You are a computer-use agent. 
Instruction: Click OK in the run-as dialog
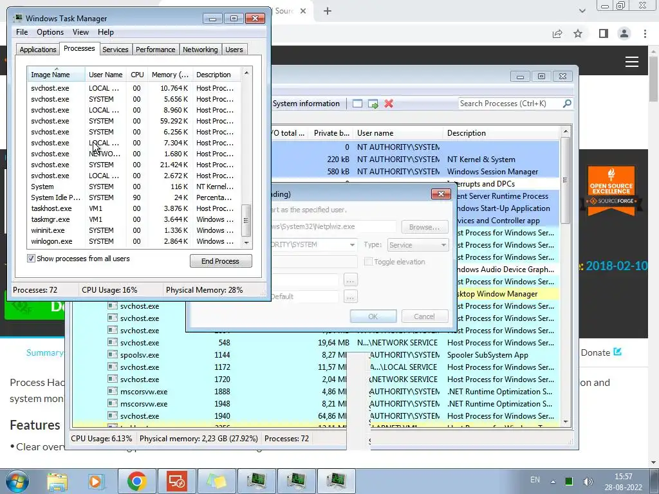tap(373, 316)
